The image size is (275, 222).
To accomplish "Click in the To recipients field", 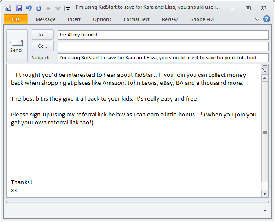I will pyautogui.click(x=163, y=35).
